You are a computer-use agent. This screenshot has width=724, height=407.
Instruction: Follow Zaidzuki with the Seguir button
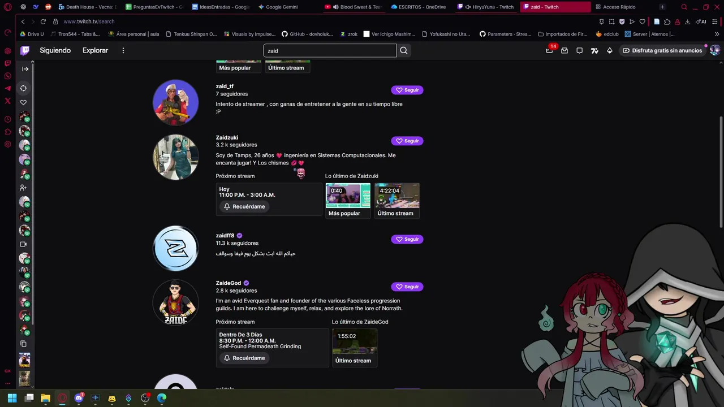click(407, 141)
